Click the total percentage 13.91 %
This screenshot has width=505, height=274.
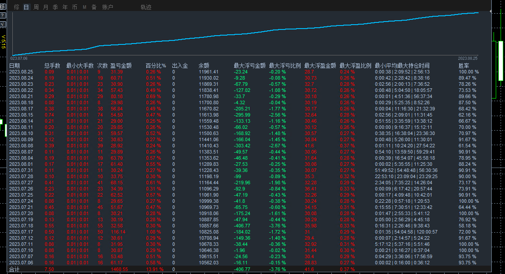pyautogui.click(x=155, y=269)
